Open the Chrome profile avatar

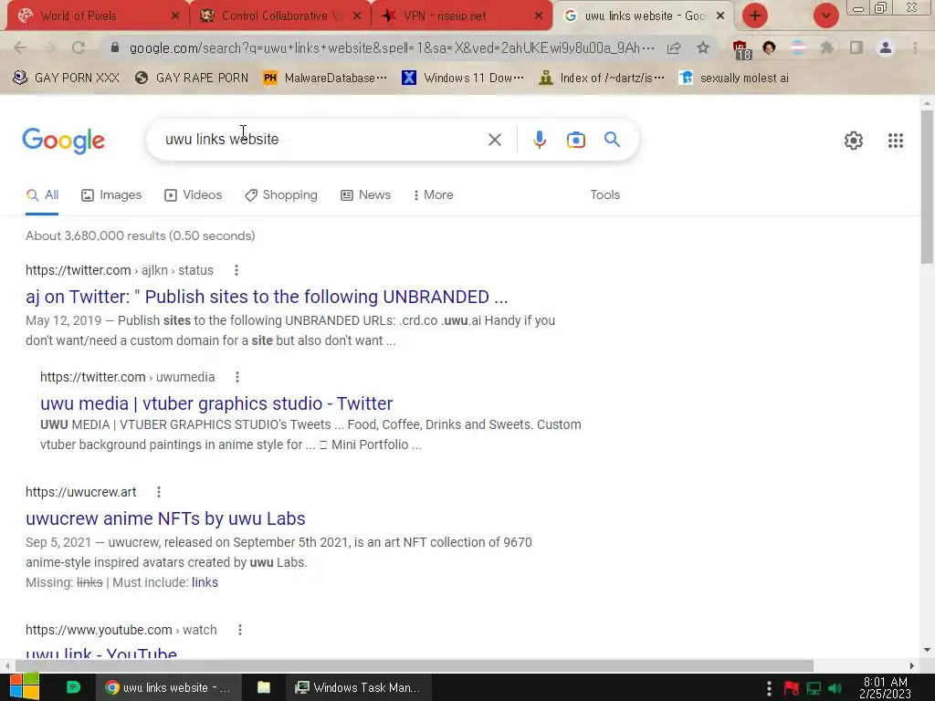pos(886,47)
